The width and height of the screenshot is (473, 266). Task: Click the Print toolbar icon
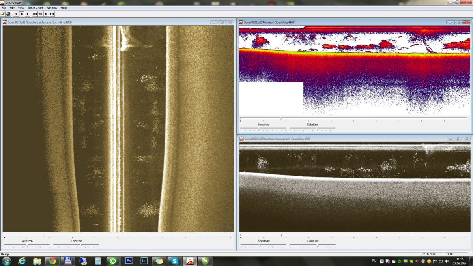[8, 14]
